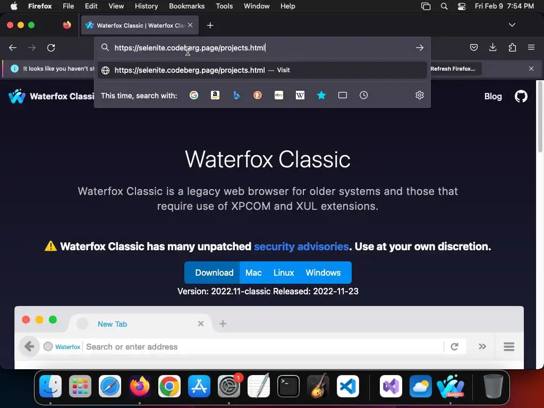Open the History menu
The height and width of the screenshot is (408, 544).
point(146,6)
